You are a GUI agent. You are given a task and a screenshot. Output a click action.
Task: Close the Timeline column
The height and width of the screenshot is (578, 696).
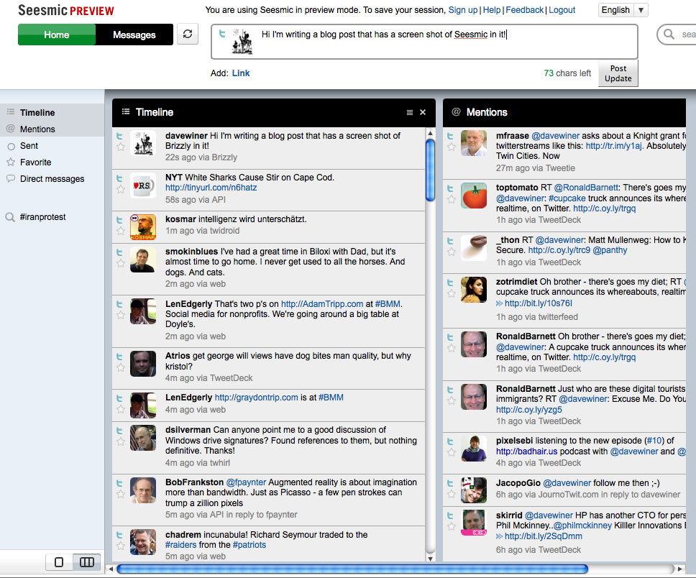pyautogui.click(x=423, y=112)
